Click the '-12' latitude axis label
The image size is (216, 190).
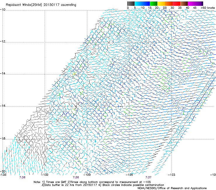tap(3, 42)
